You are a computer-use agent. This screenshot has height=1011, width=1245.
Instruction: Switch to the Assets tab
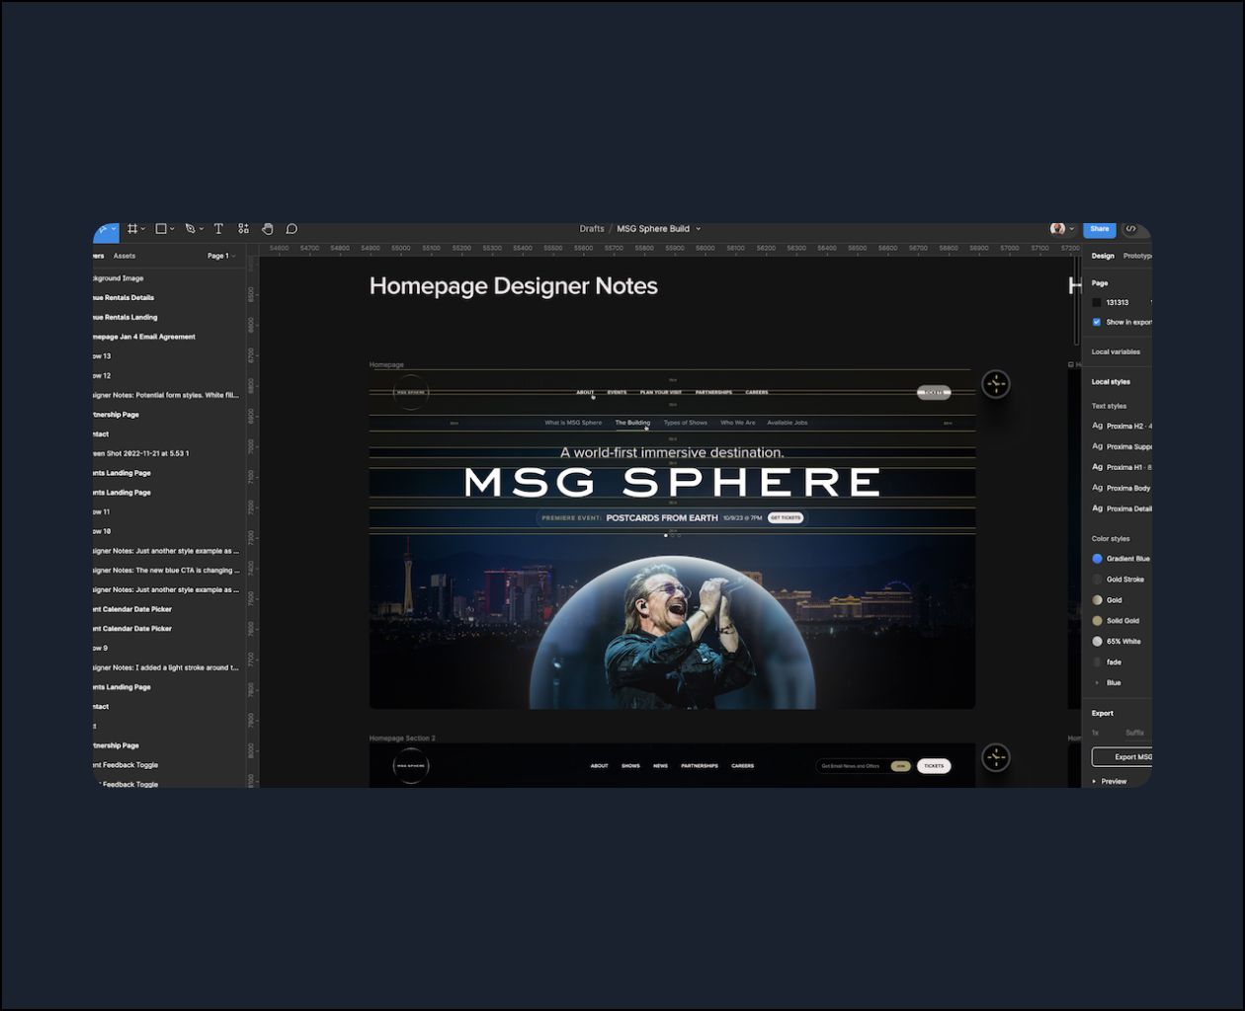click(124, 256)
